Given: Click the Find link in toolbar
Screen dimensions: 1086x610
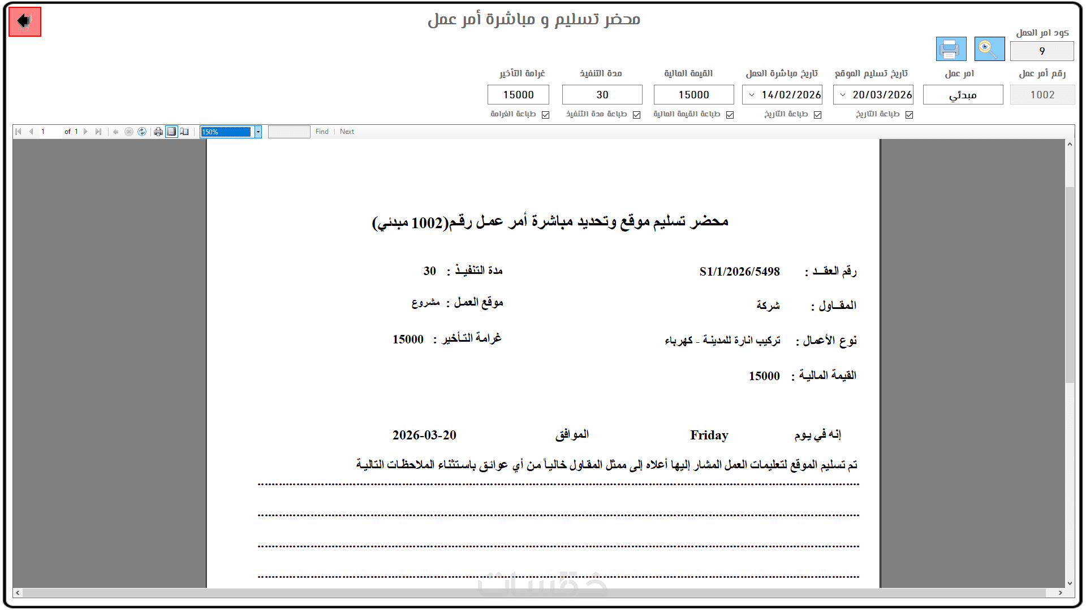Looking at the screenshot, I should point(322,132).
